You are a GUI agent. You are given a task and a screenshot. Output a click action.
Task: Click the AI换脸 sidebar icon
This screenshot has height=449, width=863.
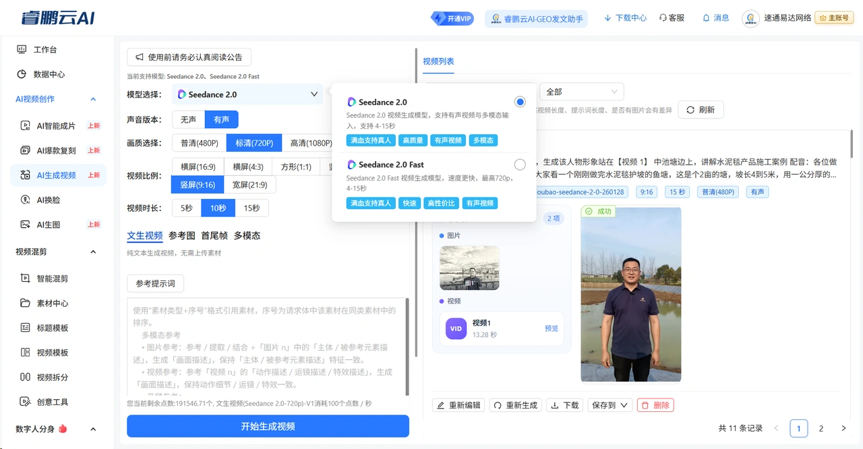tap(25, 200)
